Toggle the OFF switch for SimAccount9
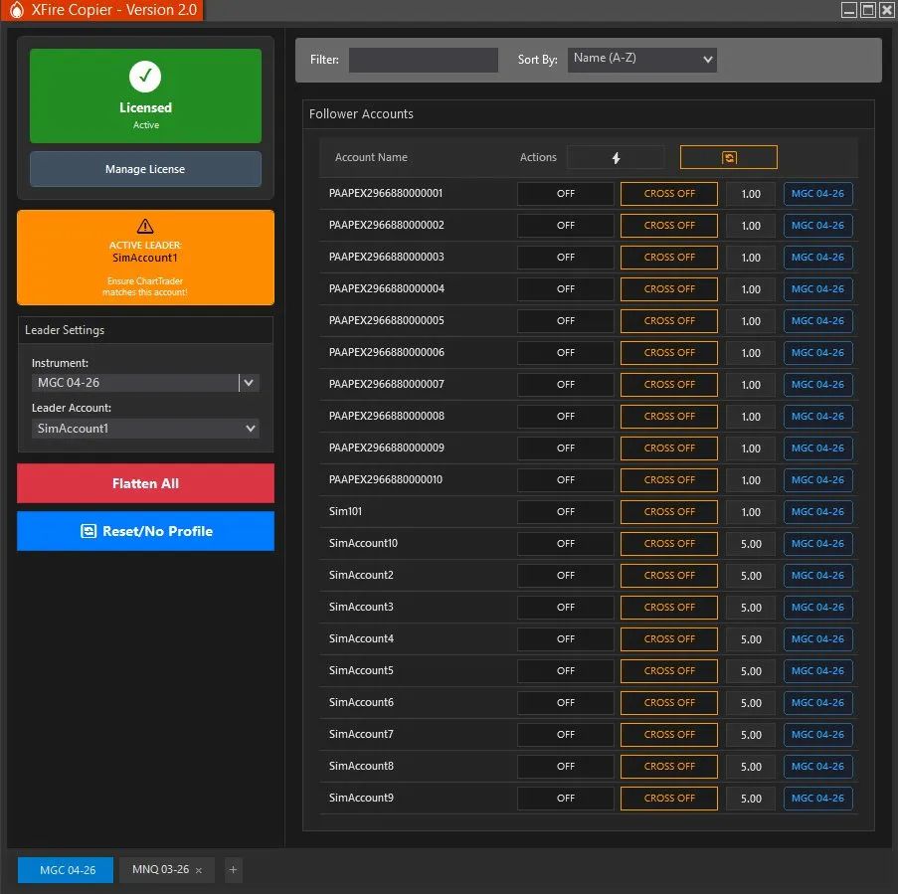Image resolution: width=898 pixels, height=894 pixels. 565,798
